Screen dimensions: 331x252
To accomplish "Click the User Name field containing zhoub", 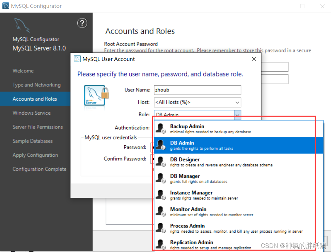I will (198, 90).
